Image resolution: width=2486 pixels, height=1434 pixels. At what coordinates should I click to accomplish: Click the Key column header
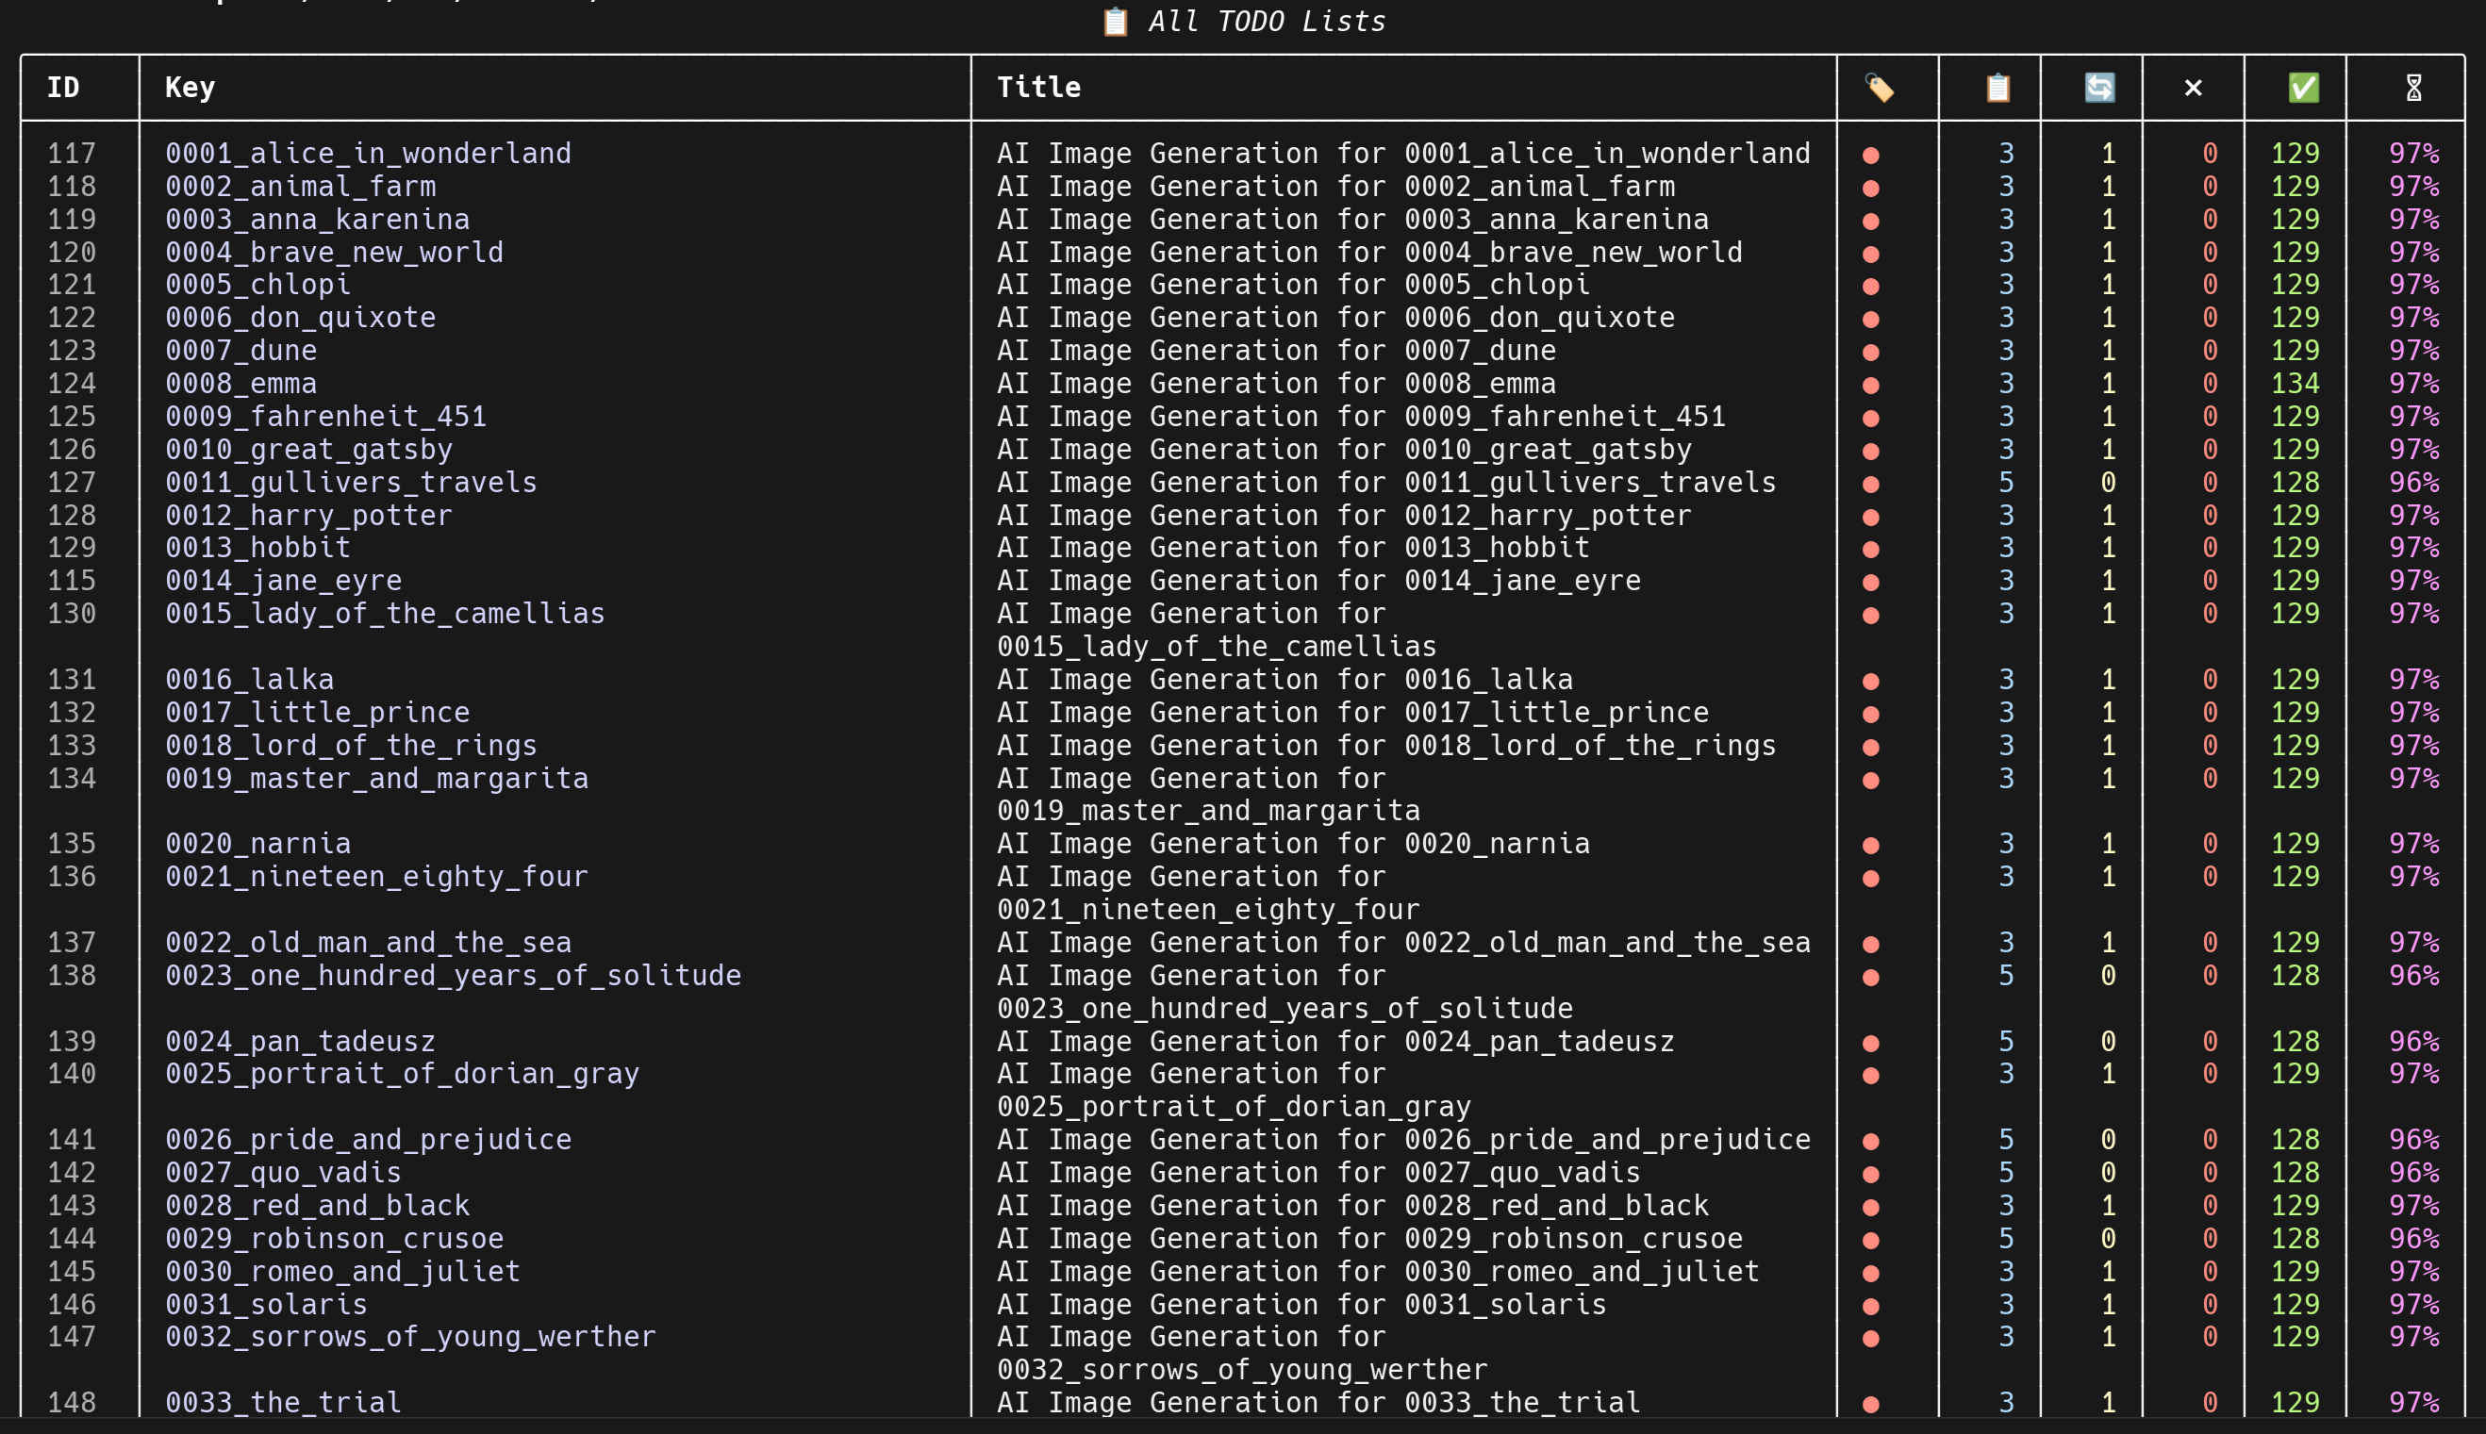click(x=191, y=88)
